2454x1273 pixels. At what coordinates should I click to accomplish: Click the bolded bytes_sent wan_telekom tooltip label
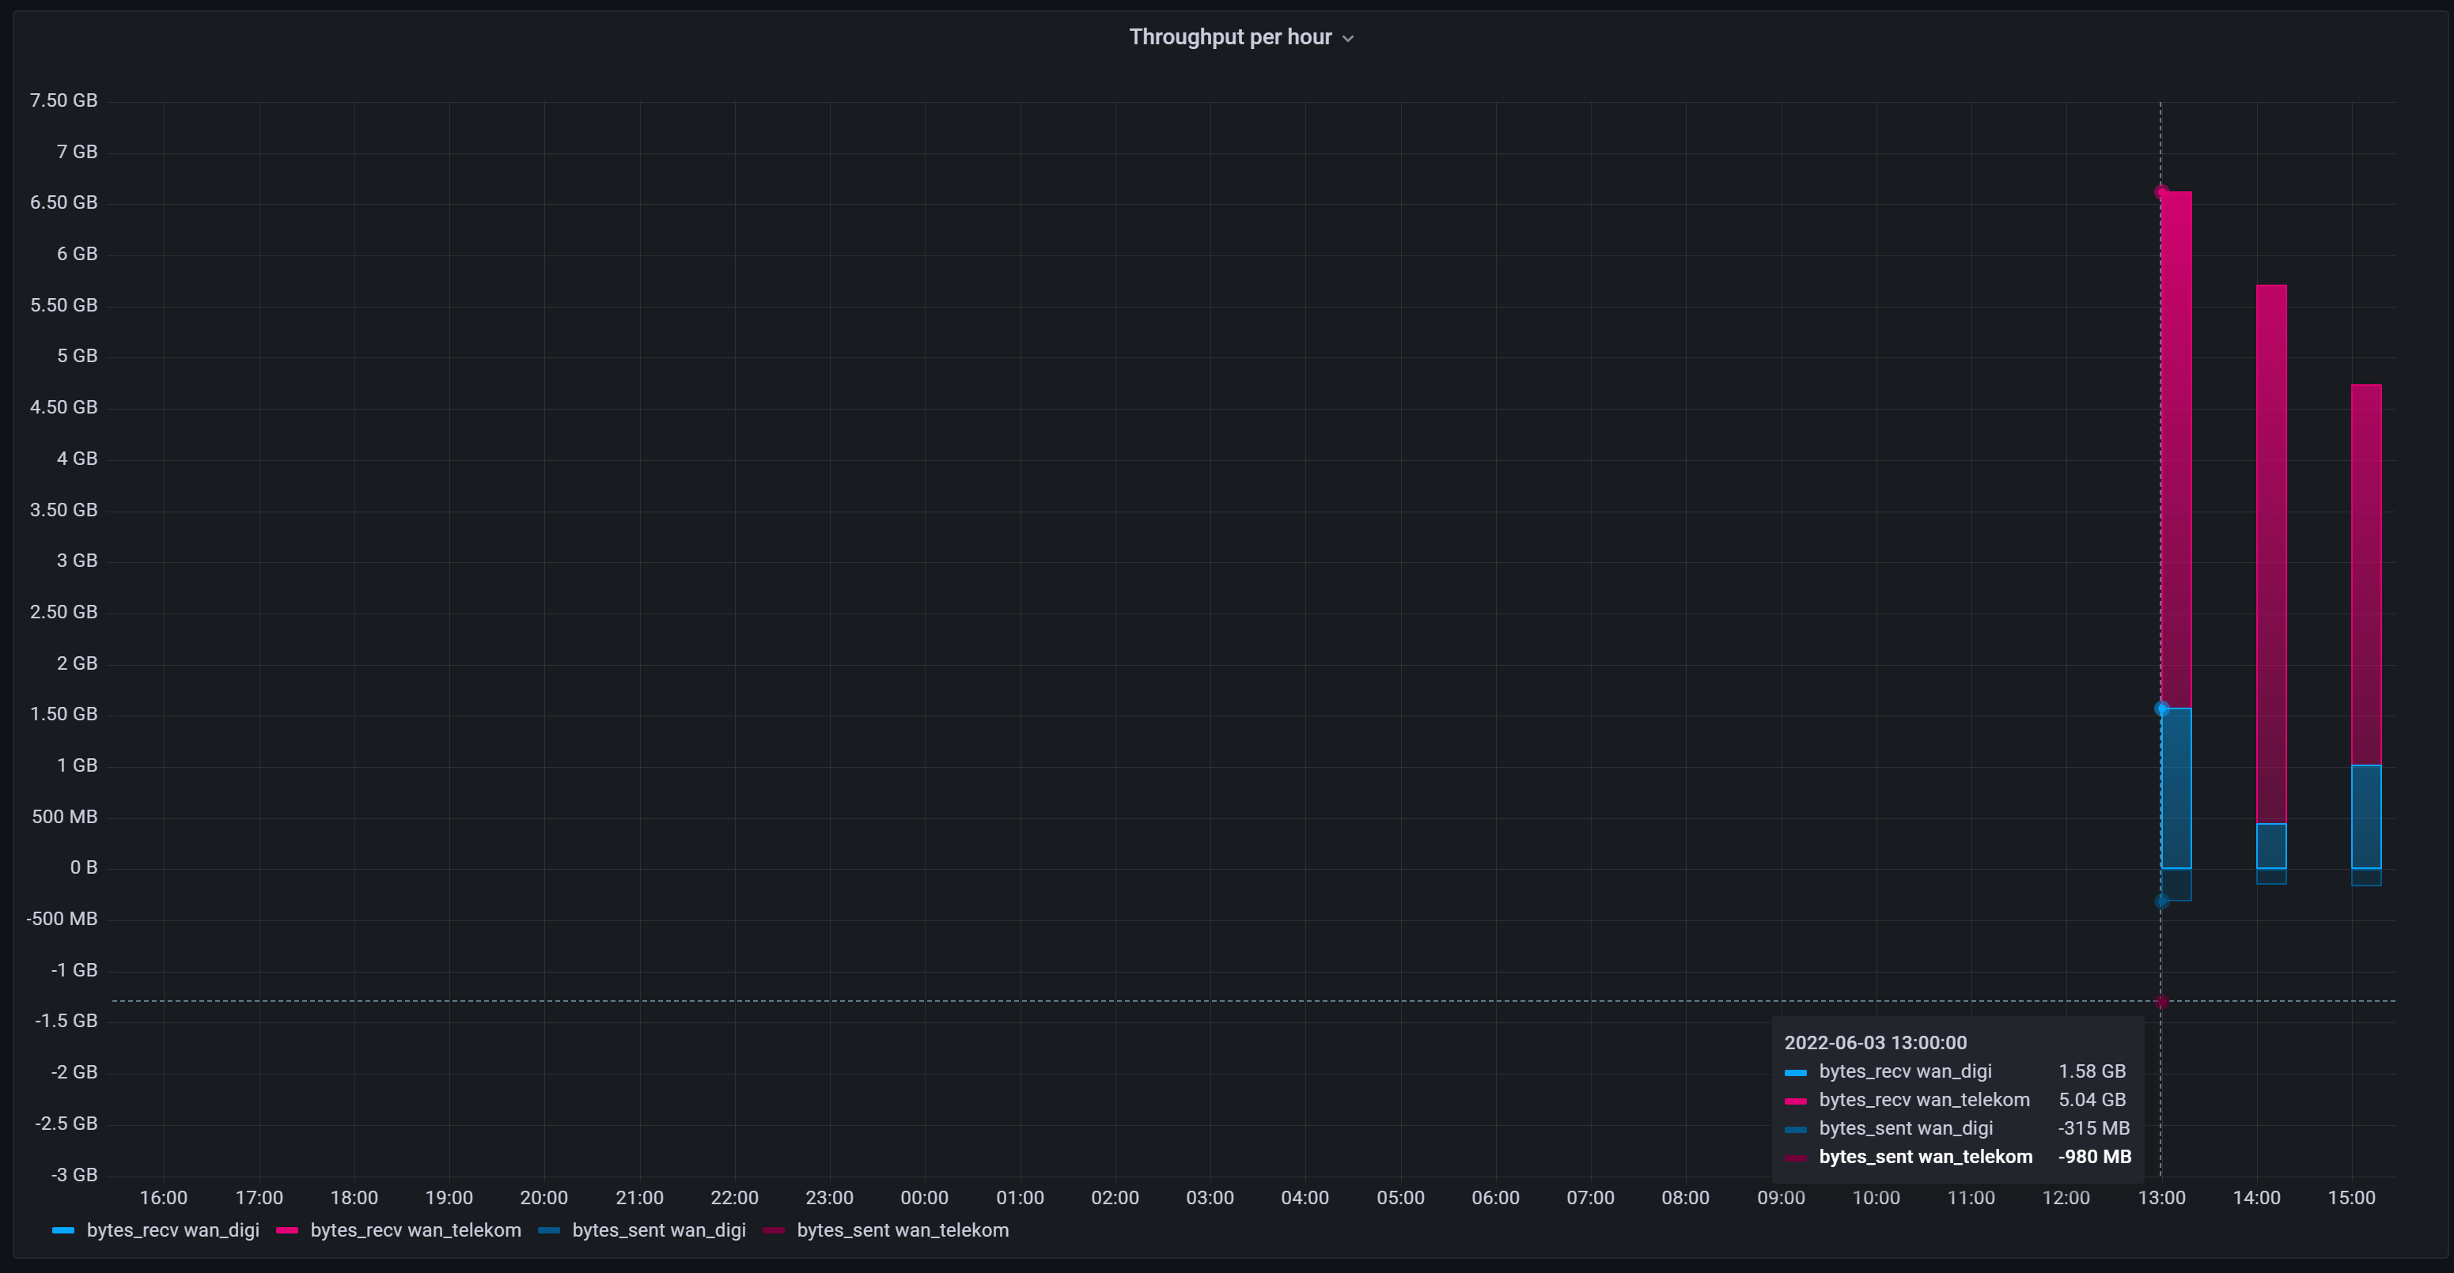pos(1926,1157)
